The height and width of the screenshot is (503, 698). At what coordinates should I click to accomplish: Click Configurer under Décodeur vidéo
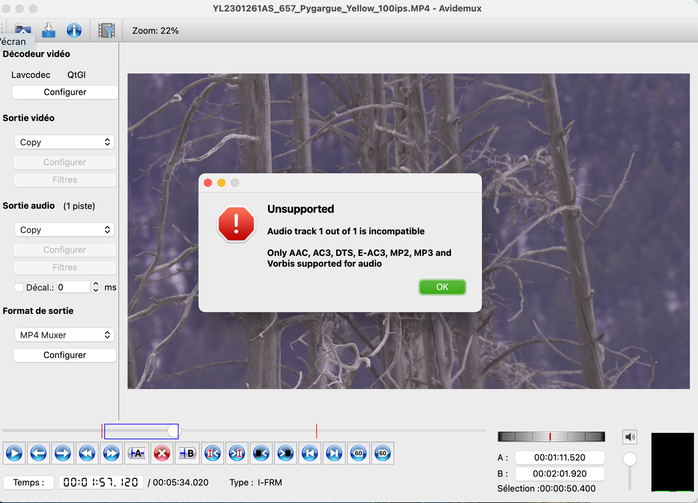point(65,92)
